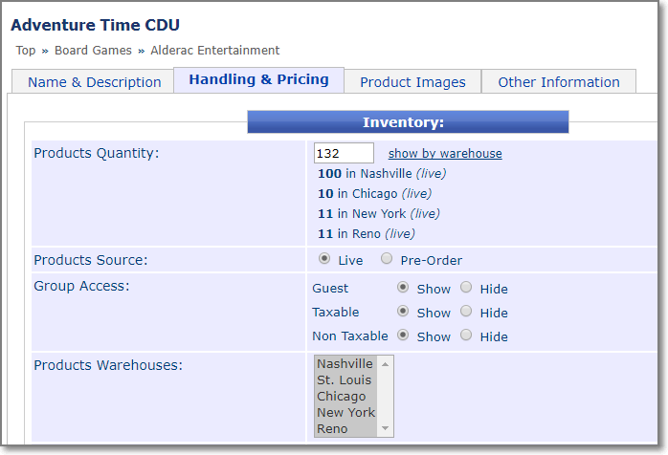Click the '100 in Nashville (live)' line
Screen dimensions: 668x455
[382, 174]
